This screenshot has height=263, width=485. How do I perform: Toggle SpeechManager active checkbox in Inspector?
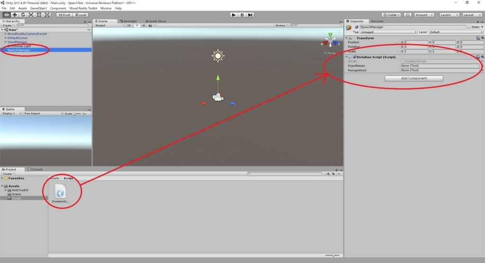tap(357, 27)
